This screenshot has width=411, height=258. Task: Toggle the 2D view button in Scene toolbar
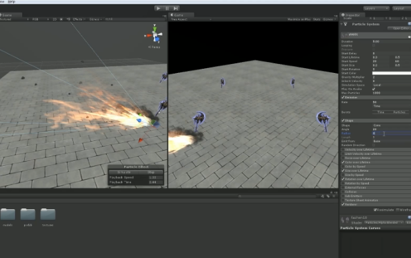tap(54, 19)
